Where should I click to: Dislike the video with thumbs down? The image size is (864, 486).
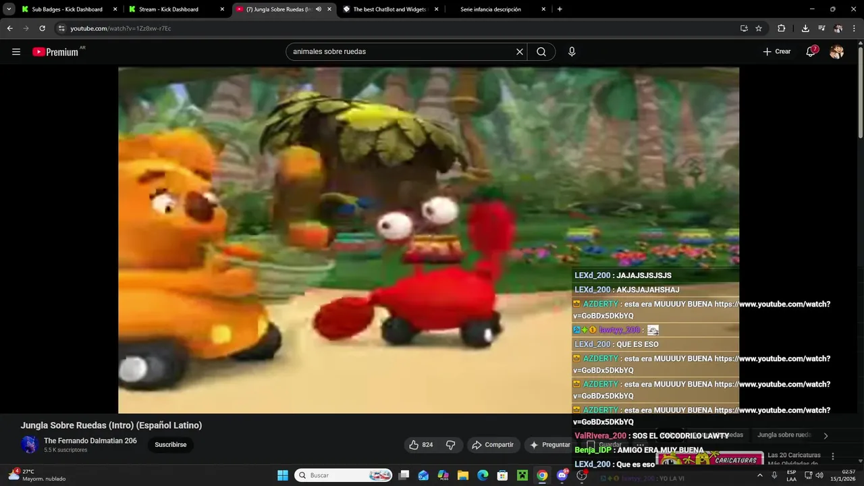(x=450, y=445)
